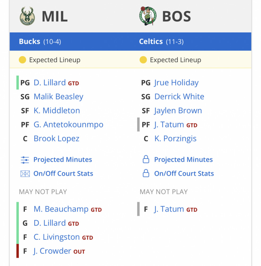The image size is (261, 266).
Task: Click the lock icon beside Celtics Projected Minutes
Action: (x=146, y=159)
